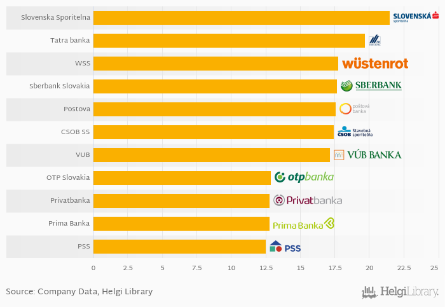Screen dimensions: 445x307
Task: Select the Slovenska Sporitelna bar
Action: pyautogui.click(x=242, y=18)
